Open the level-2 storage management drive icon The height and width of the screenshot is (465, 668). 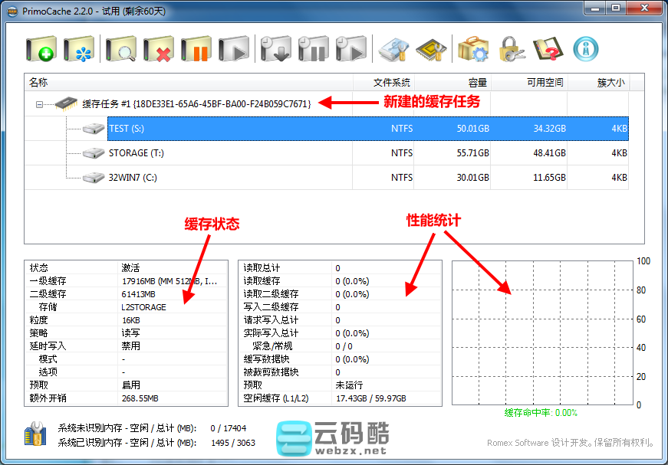tap(394, 50)
